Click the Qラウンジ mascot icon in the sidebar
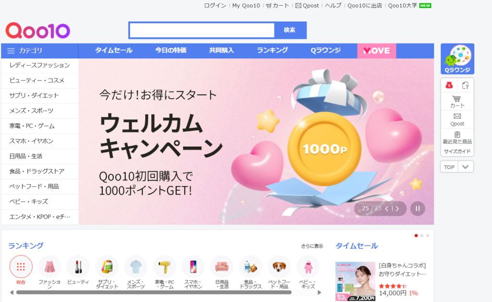This screenshot has width=492, height=302. [x=457, y=58]
